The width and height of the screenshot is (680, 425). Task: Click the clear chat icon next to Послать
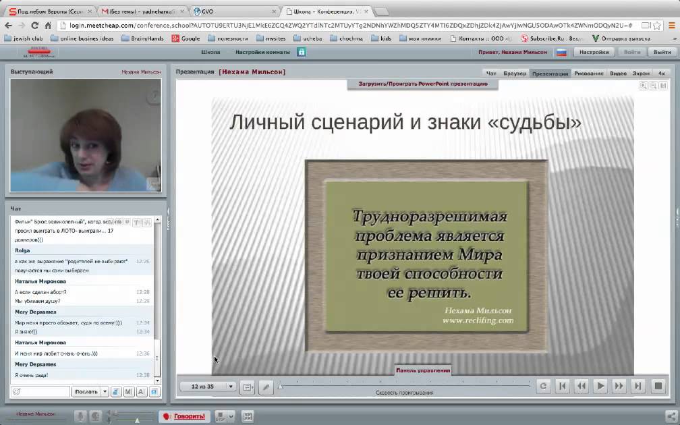pos(116,391)
